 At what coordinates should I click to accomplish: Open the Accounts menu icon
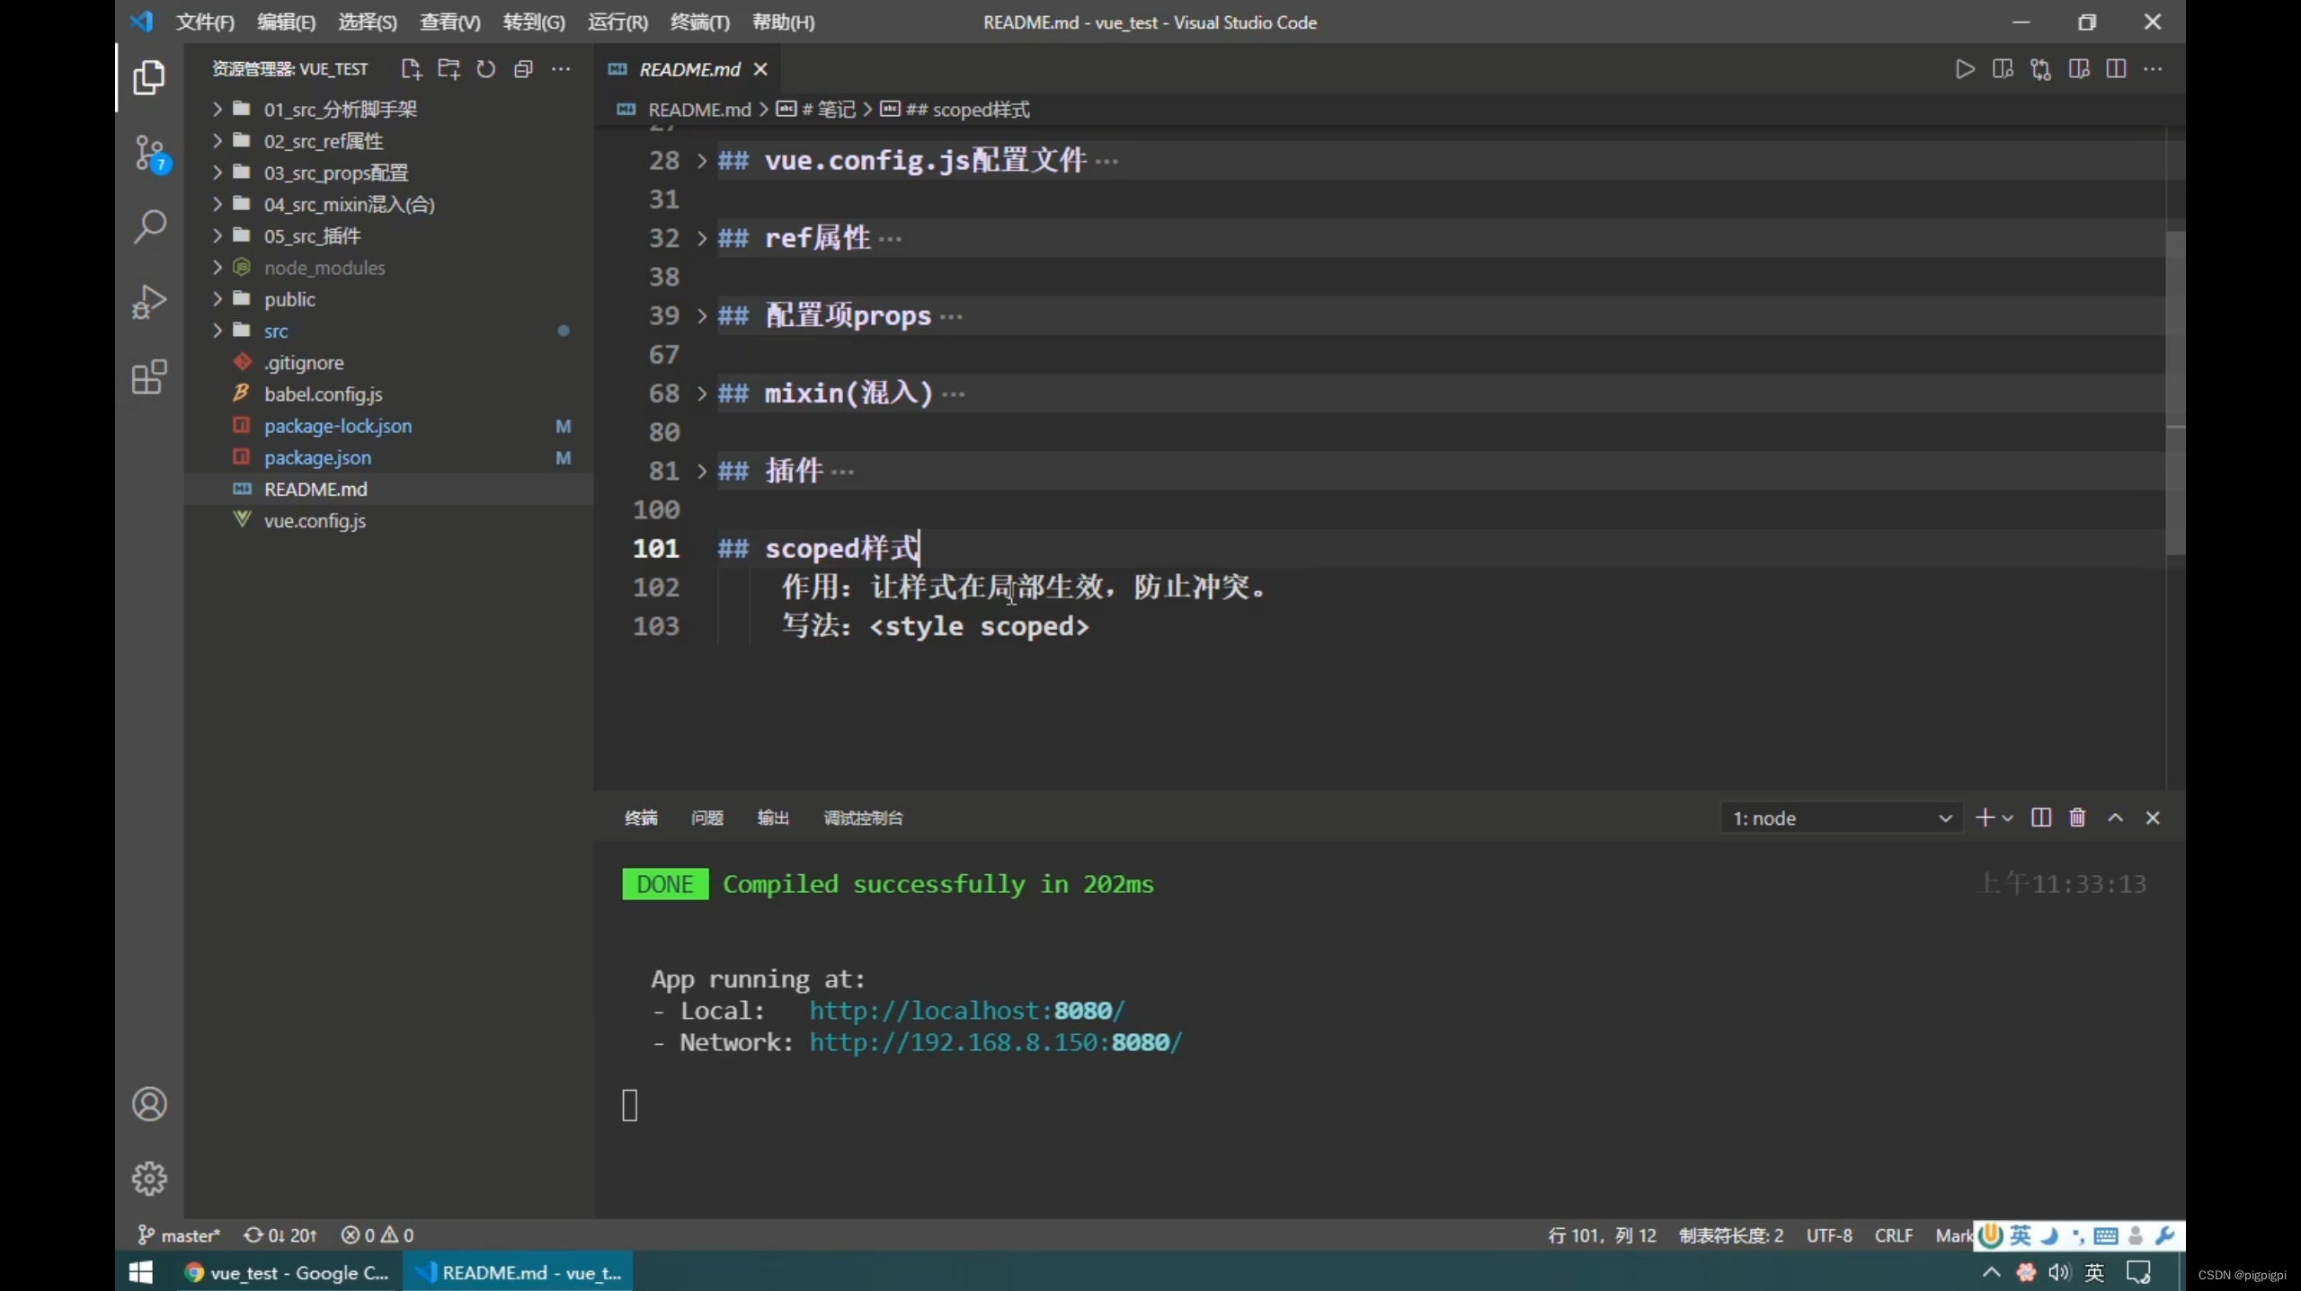pyautogui.click(x=149, y=1104)
